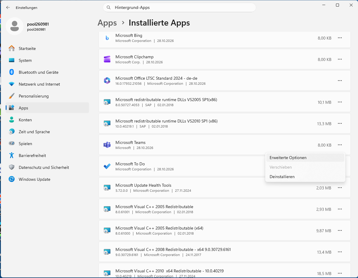Open Startseite in the sidebar

(x=47, y=48)
